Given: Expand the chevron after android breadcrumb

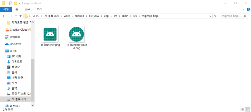Looking at the screenshot, I should (x=87, y=16).
